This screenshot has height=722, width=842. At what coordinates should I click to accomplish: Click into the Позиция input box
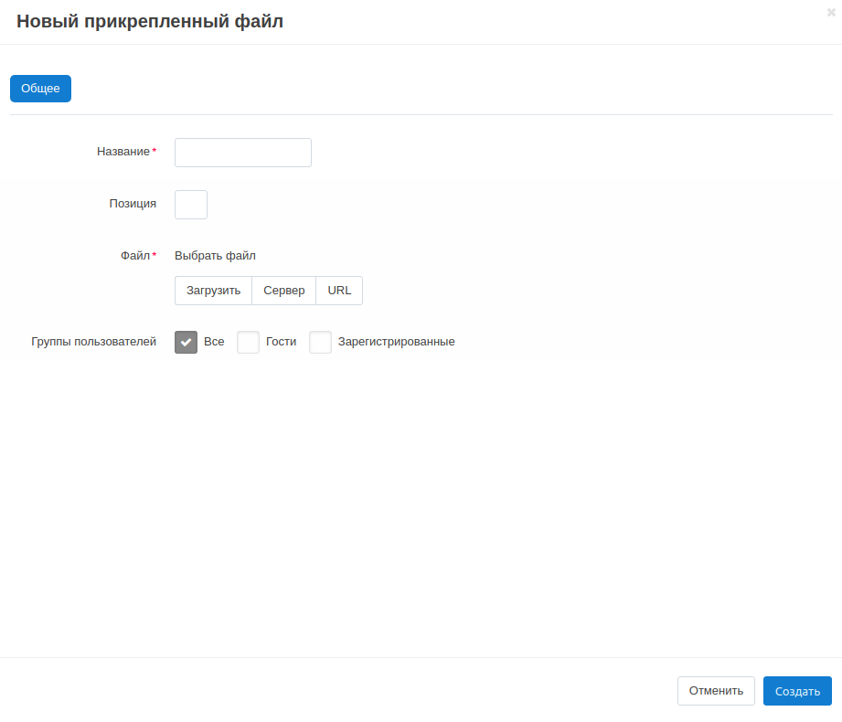coord(191,205)
